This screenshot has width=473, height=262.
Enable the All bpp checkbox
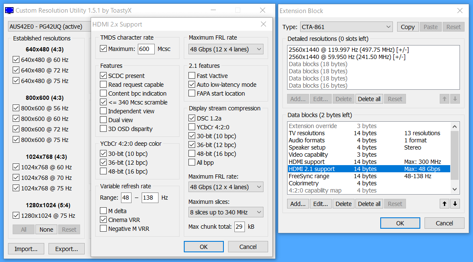point(191,163)
